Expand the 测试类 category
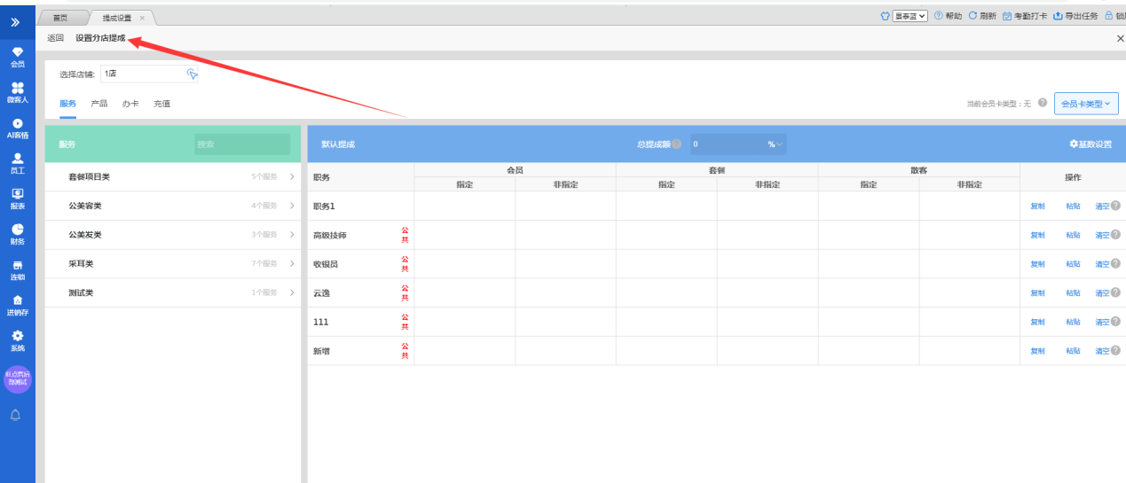 pyautogui.click(x=173, y=292)
